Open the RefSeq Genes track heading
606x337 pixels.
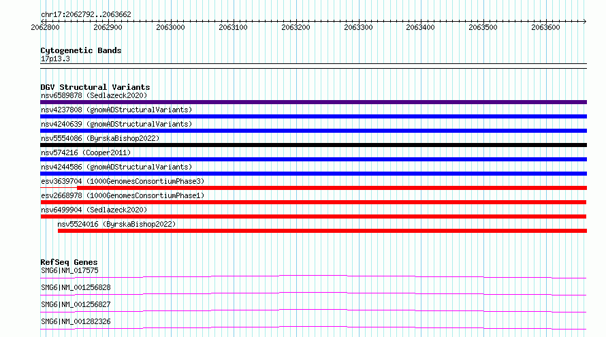pyautogui.click(x=69, y=262)
